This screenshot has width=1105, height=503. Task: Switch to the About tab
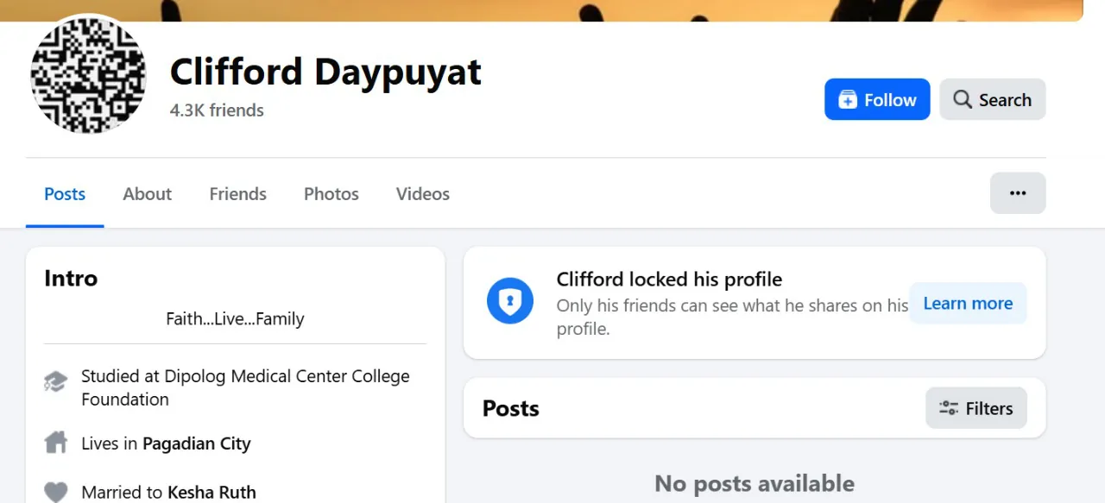[x=147, y=194]
